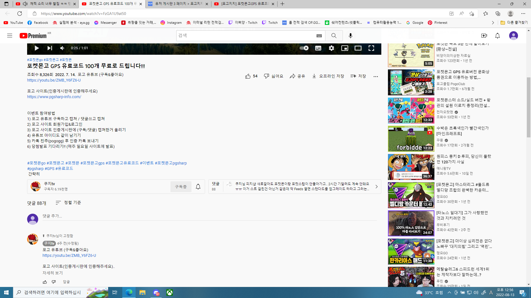Open the 정렬 기준 sort dropdown
531x298 pixels.
[68, 203]
